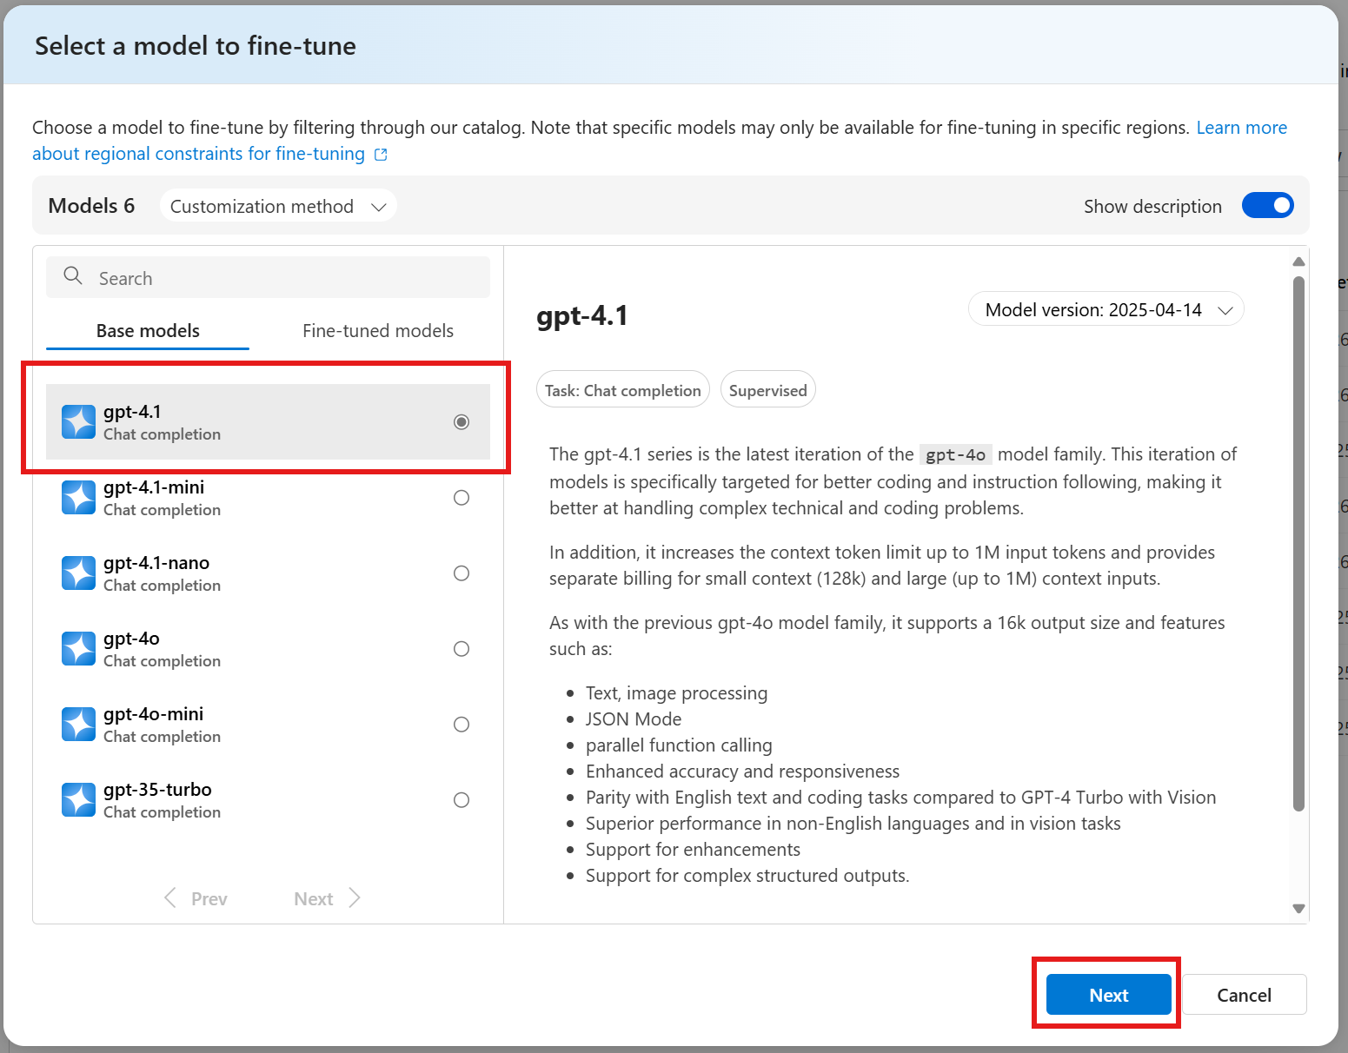
Task: Open the Customization method dropdown
Action: [277, 206]
